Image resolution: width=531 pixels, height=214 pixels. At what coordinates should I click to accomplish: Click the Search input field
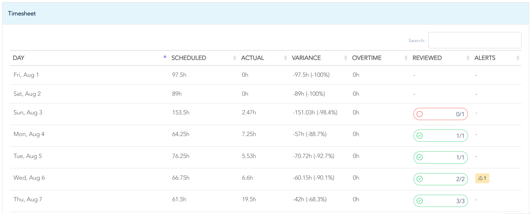coord(474,40)
